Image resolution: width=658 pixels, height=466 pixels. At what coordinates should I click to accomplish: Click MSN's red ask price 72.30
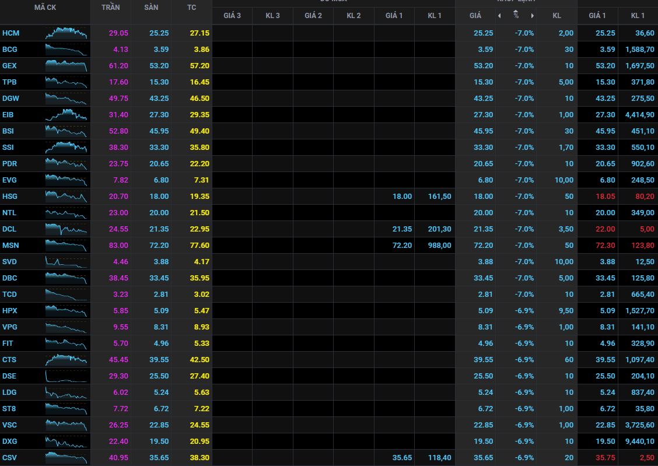point(597,246)
